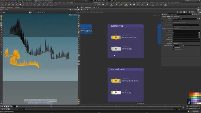Screen dimensions: 201x113
Task: Select the Volume Light shelf tool
Action: coord(117,5)
